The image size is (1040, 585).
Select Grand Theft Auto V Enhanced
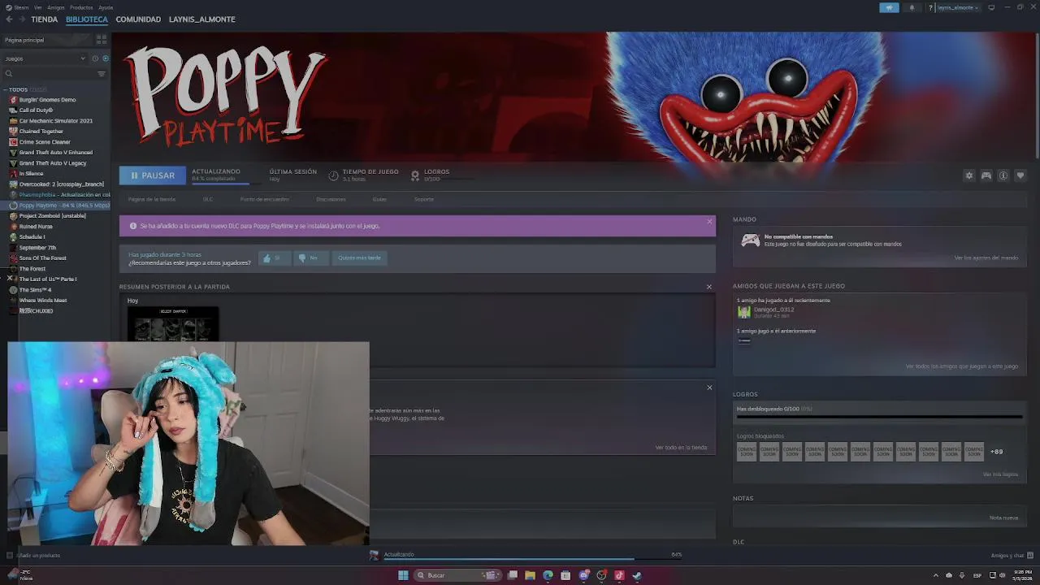[55, 153]
